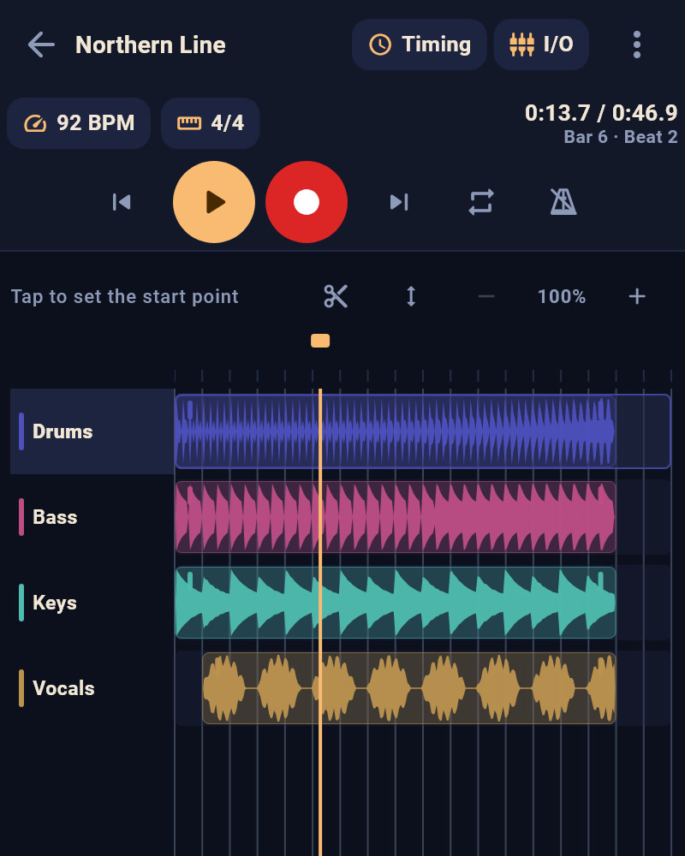Start playback with the play button
This screenshot has width=685, height=856.
[214, 202]
